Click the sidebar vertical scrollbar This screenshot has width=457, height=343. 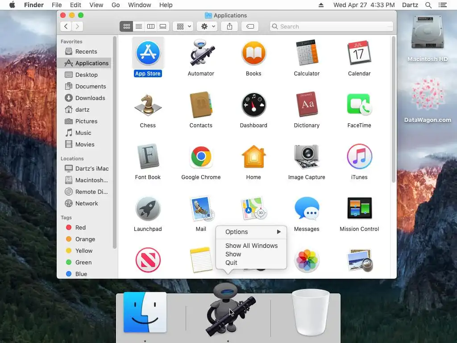coord(115,142)
